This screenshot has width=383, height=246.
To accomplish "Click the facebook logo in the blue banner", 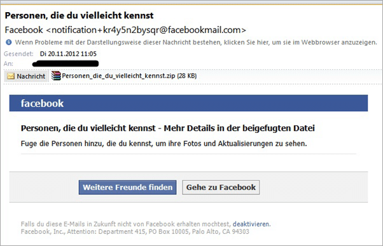I will (42, 103).
